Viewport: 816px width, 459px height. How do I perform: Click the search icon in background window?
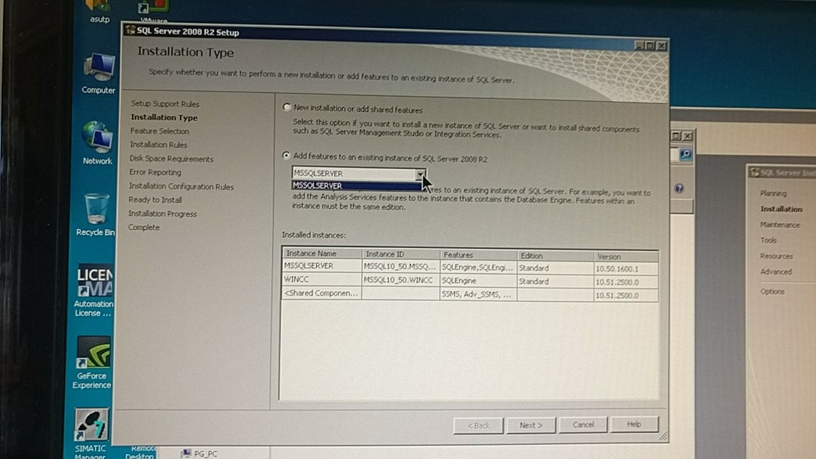[x=685, y=154]
